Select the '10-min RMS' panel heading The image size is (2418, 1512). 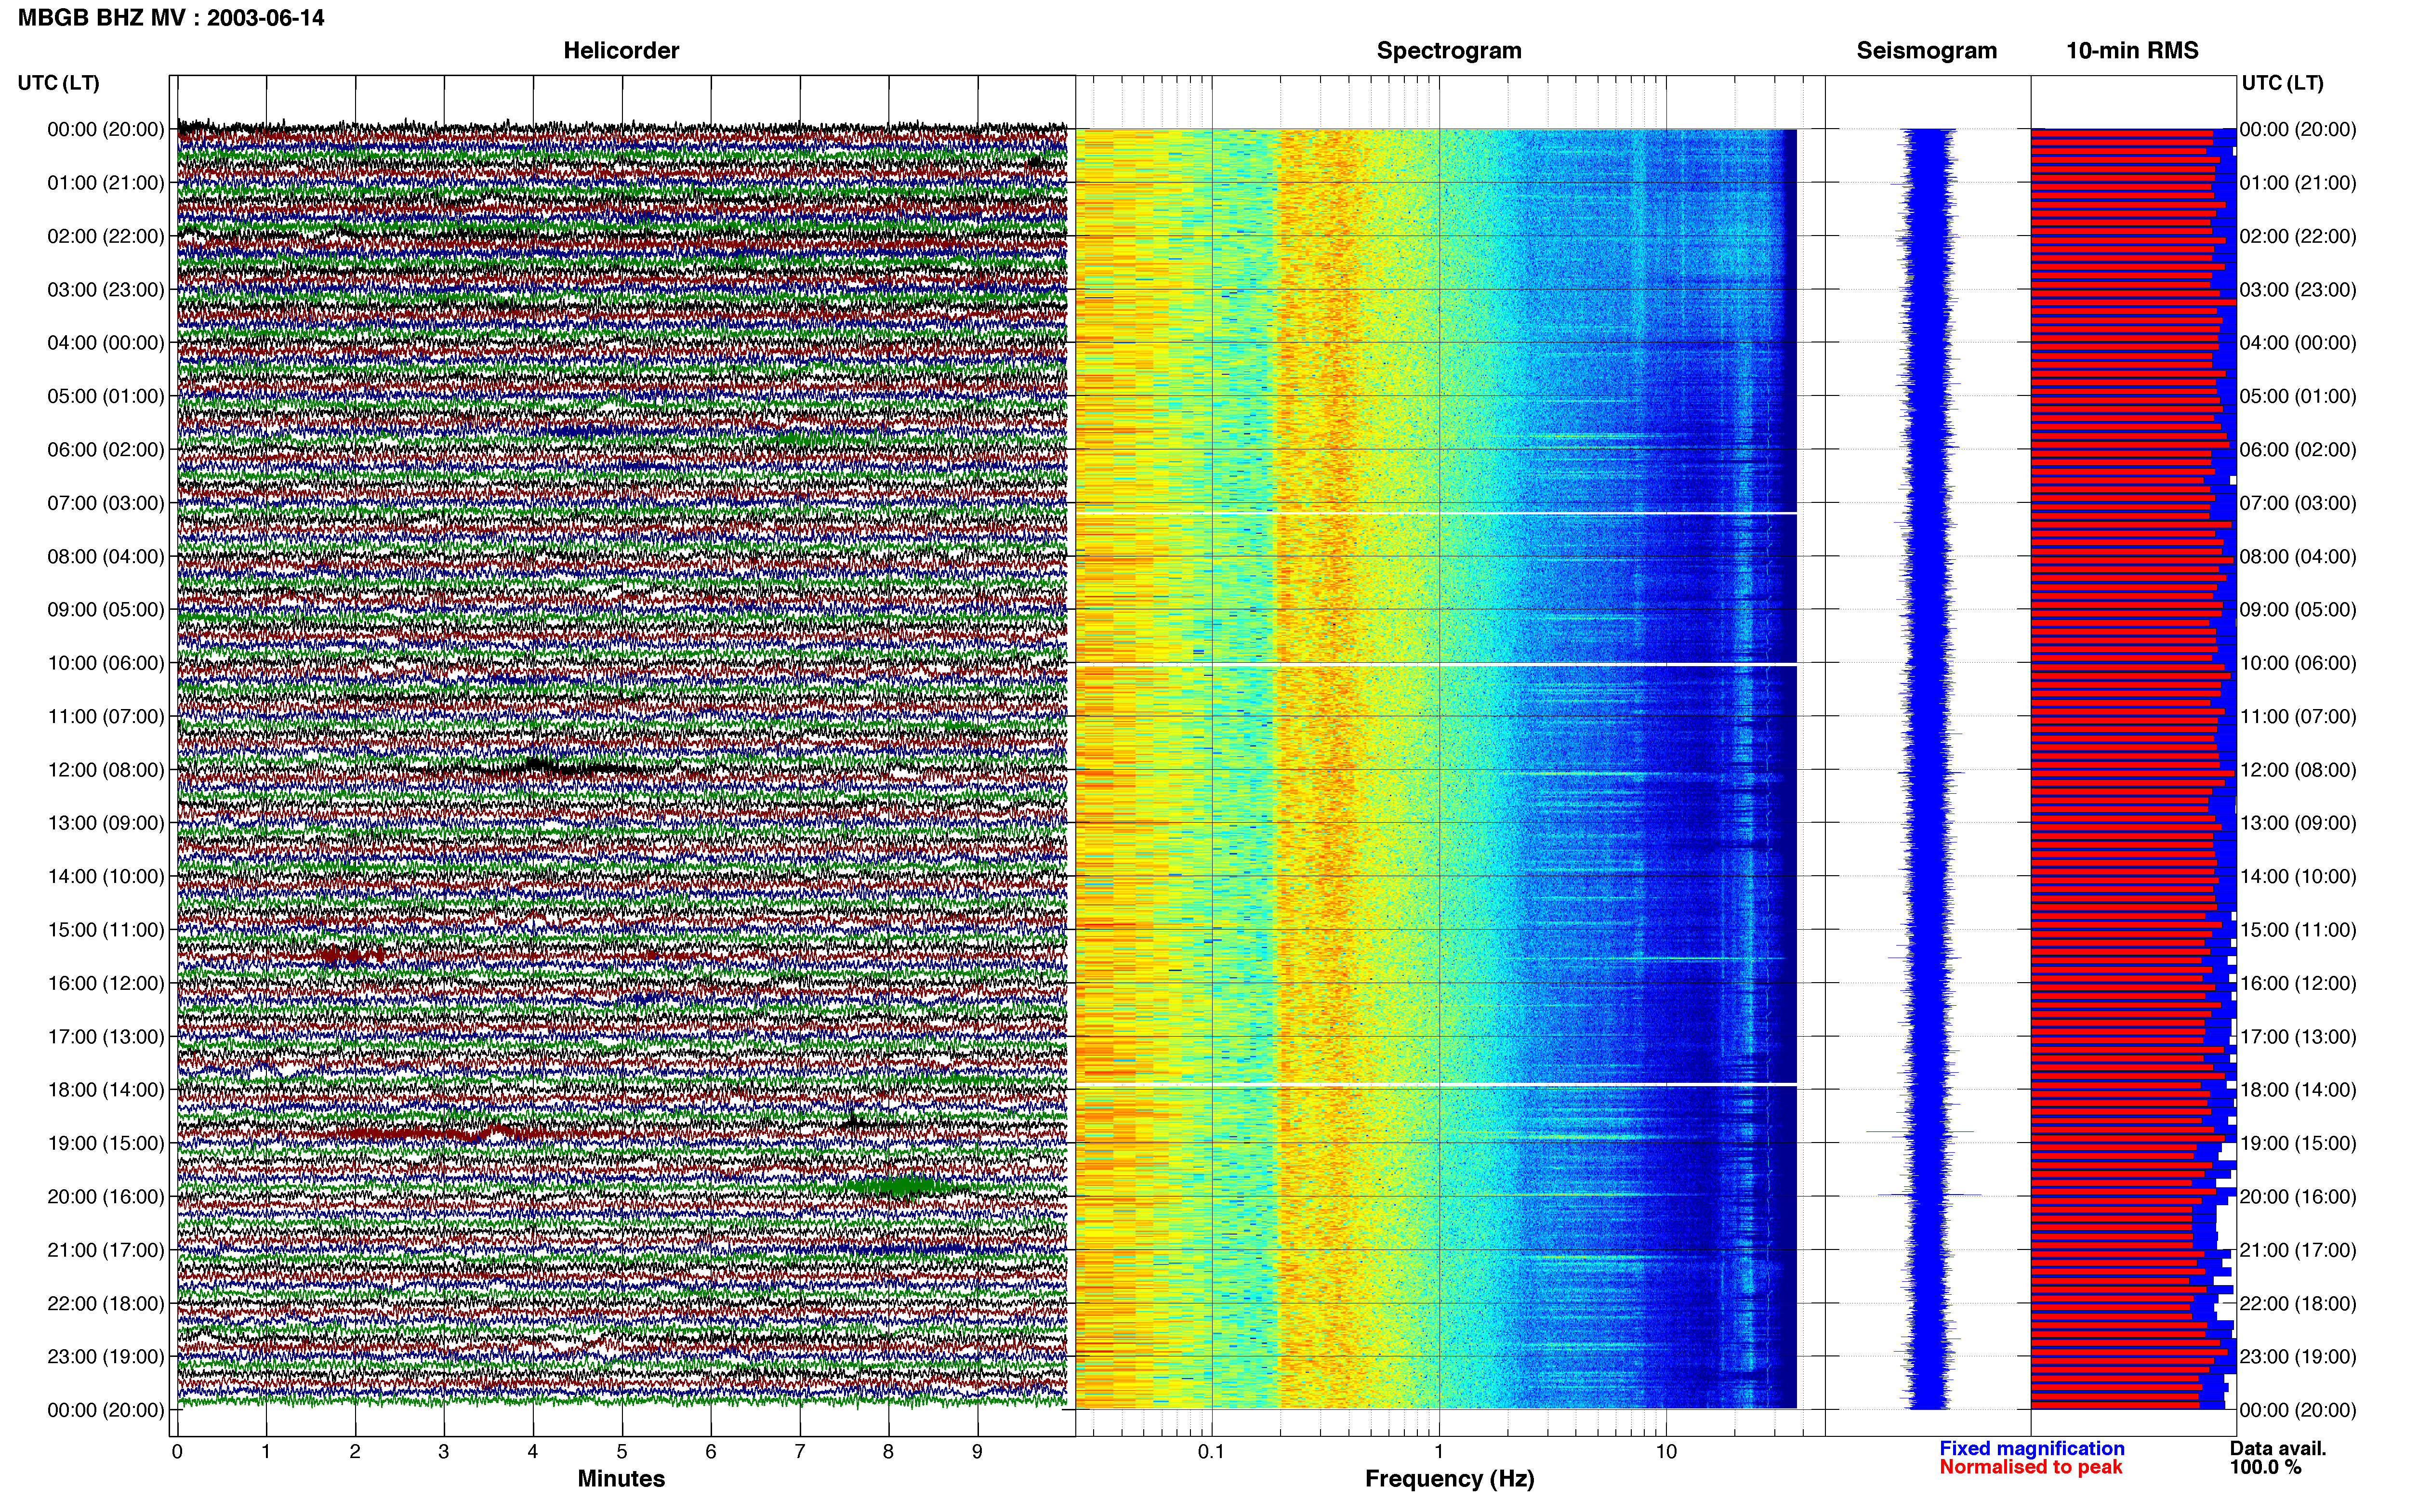(2132, 51)
